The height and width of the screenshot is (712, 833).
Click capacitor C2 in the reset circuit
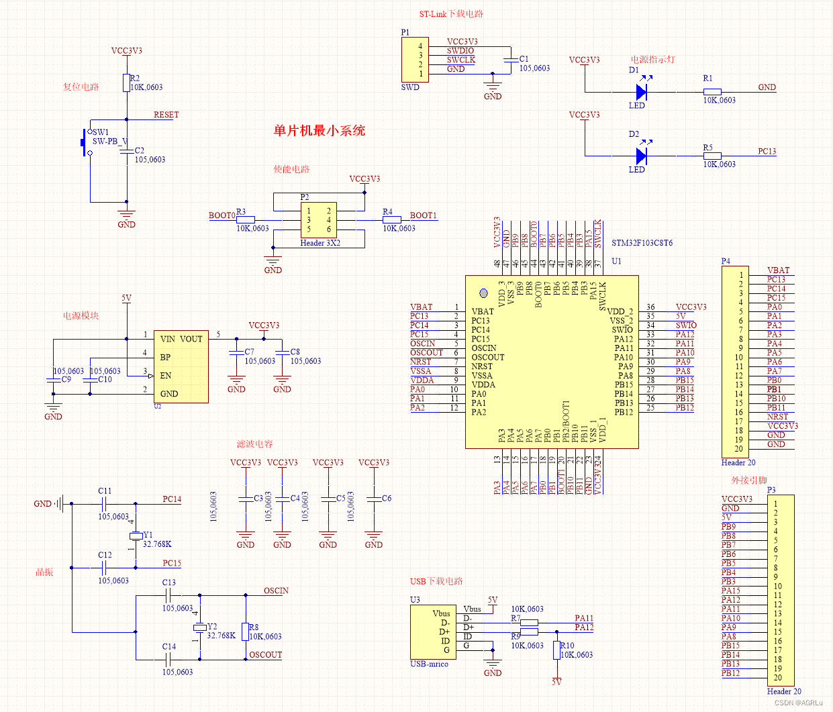pos(126,152)
